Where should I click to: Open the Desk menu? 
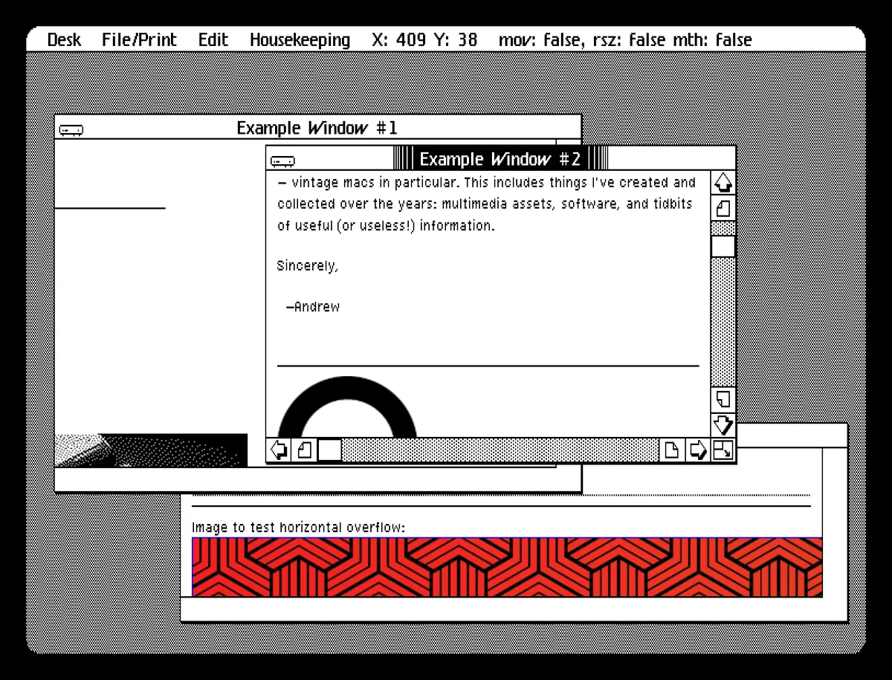(64, 40)
